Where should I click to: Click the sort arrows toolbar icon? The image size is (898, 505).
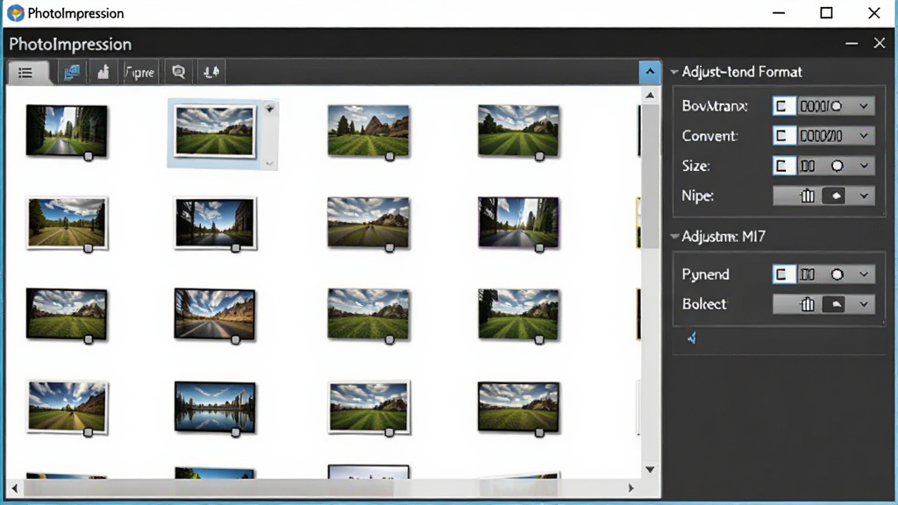[211, 72]
